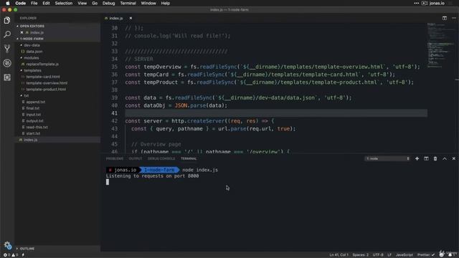The width and height of the screenshot is (459, 258).
Task: Open the View menu
Action: point(82,3)
